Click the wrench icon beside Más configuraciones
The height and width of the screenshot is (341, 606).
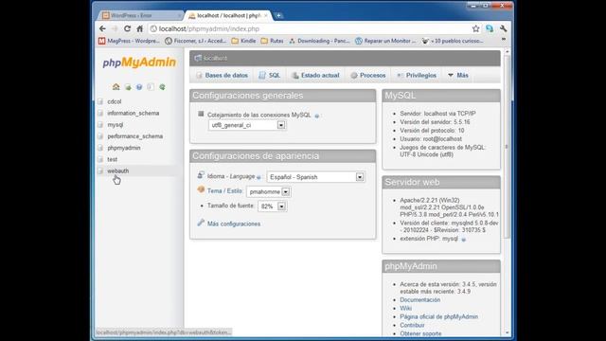(x=201, y=223)
